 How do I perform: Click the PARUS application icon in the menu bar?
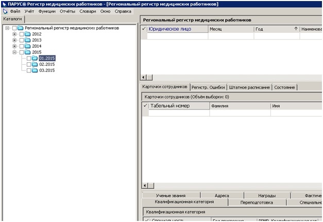click(5, 11)
